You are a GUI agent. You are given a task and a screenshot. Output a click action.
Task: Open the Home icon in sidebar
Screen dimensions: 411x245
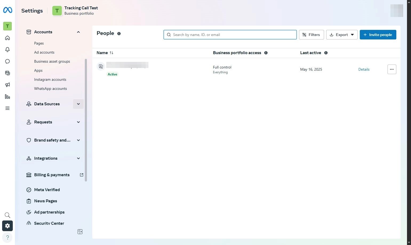pos(7,38)
